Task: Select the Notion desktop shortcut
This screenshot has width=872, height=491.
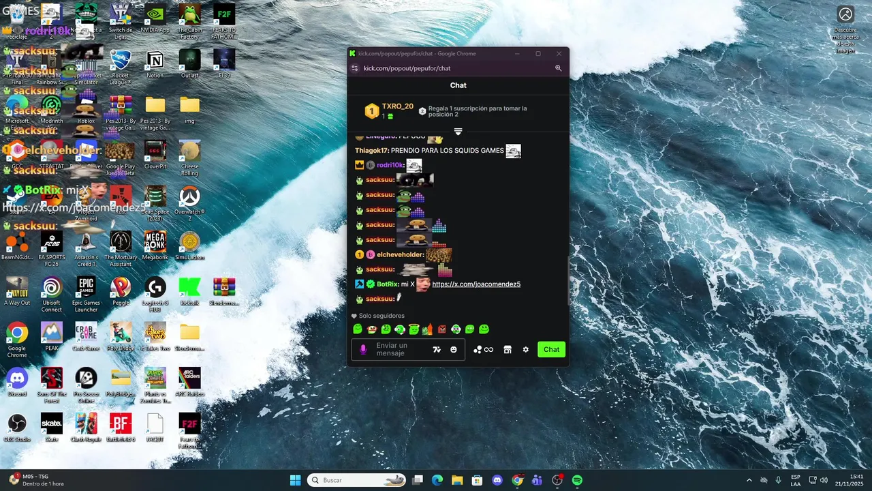Action: pyautogui.click(x=155, y=63)
